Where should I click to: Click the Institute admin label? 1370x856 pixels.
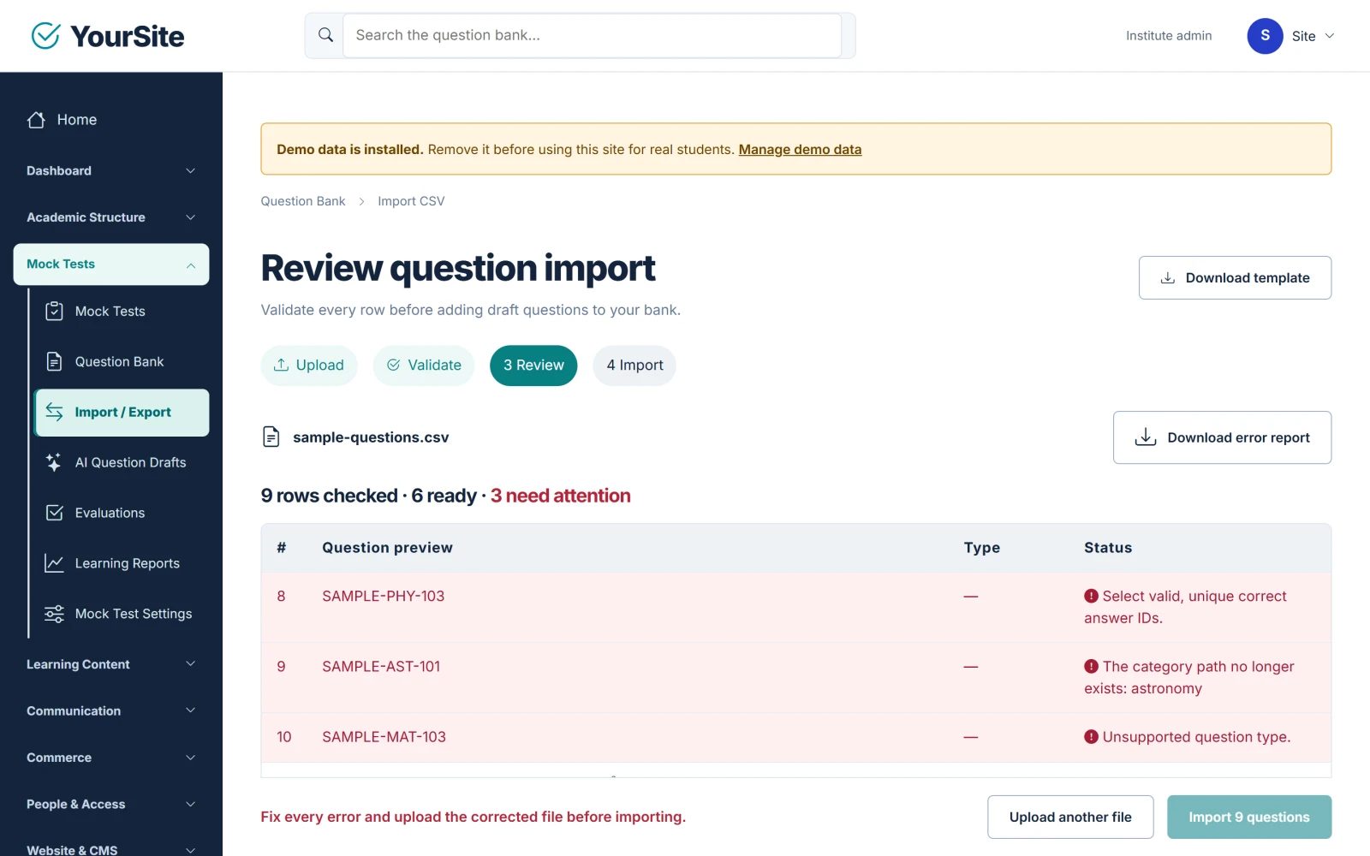click(x=1169, y=36)
